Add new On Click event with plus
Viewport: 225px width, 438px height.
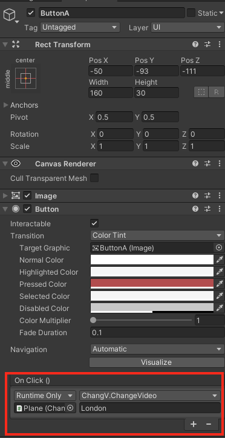194,424
